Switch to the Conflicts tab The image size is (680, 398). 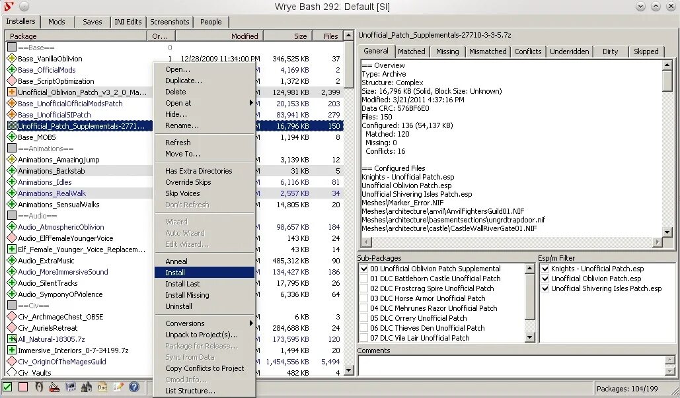point(528,51)
